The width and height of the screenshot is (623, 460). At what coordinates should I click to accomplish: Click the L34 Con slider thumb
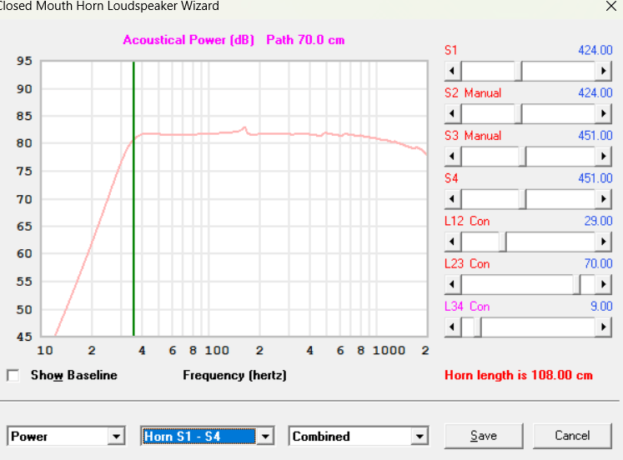478,327
